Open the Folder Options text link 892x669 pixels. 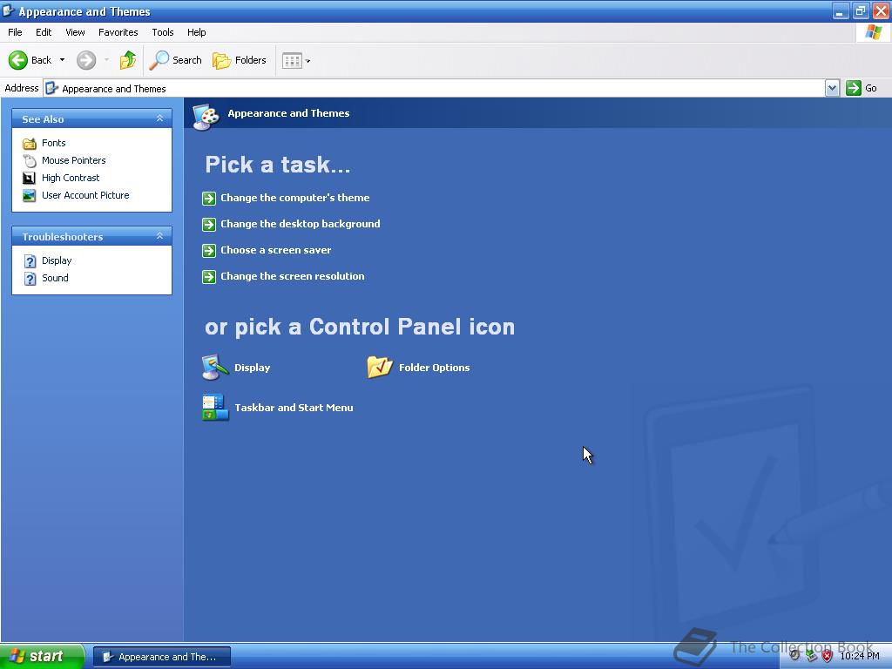434,368
